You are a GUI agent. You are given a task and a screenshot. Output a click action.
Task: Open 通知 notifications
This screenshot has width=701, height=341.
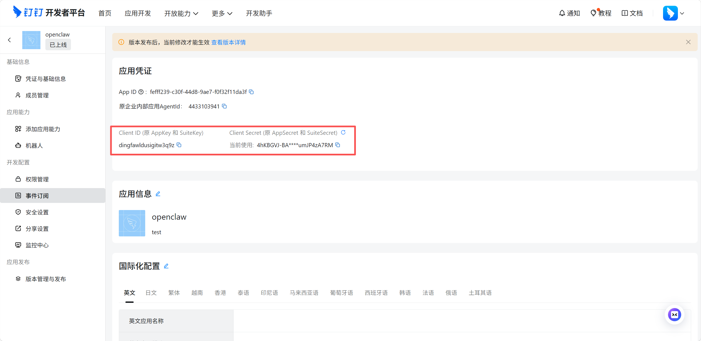[x=569, y=13]
